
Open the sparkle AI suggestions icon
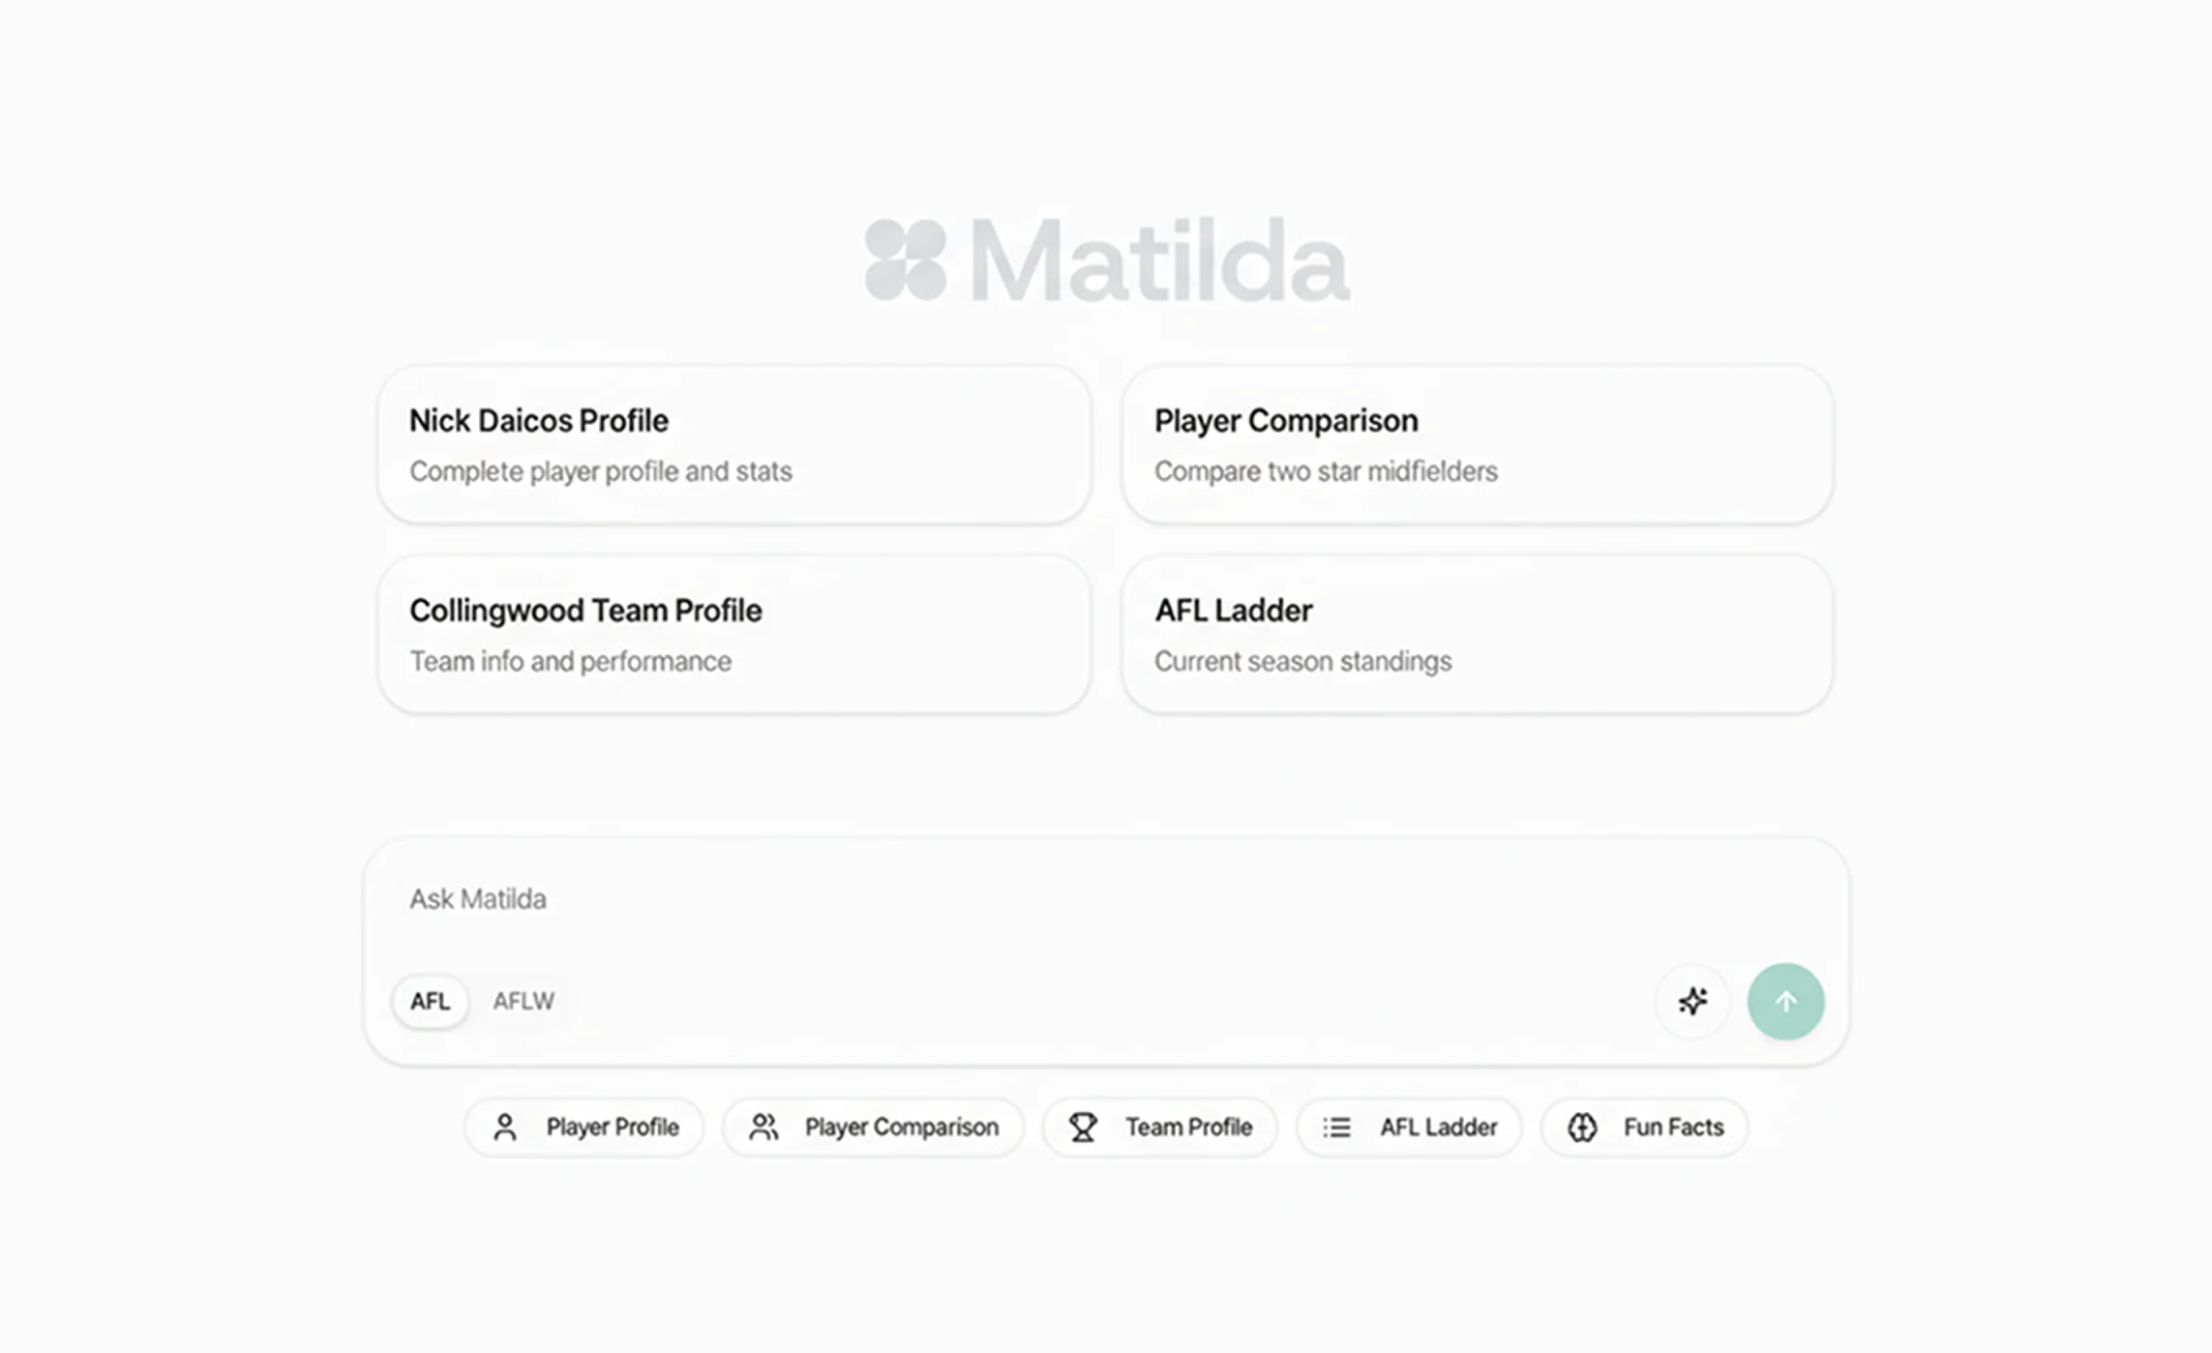[1692, 1002]
